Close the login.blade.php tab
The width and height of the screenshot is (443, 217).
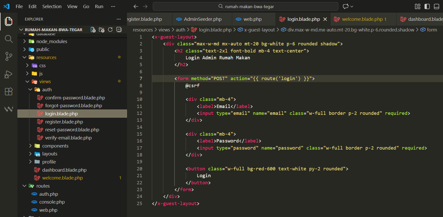[x=325, y=19]
